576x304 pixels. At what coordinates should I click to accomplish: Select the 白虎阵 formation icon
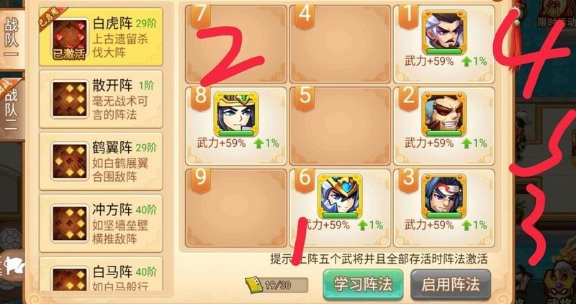[69, 39]
